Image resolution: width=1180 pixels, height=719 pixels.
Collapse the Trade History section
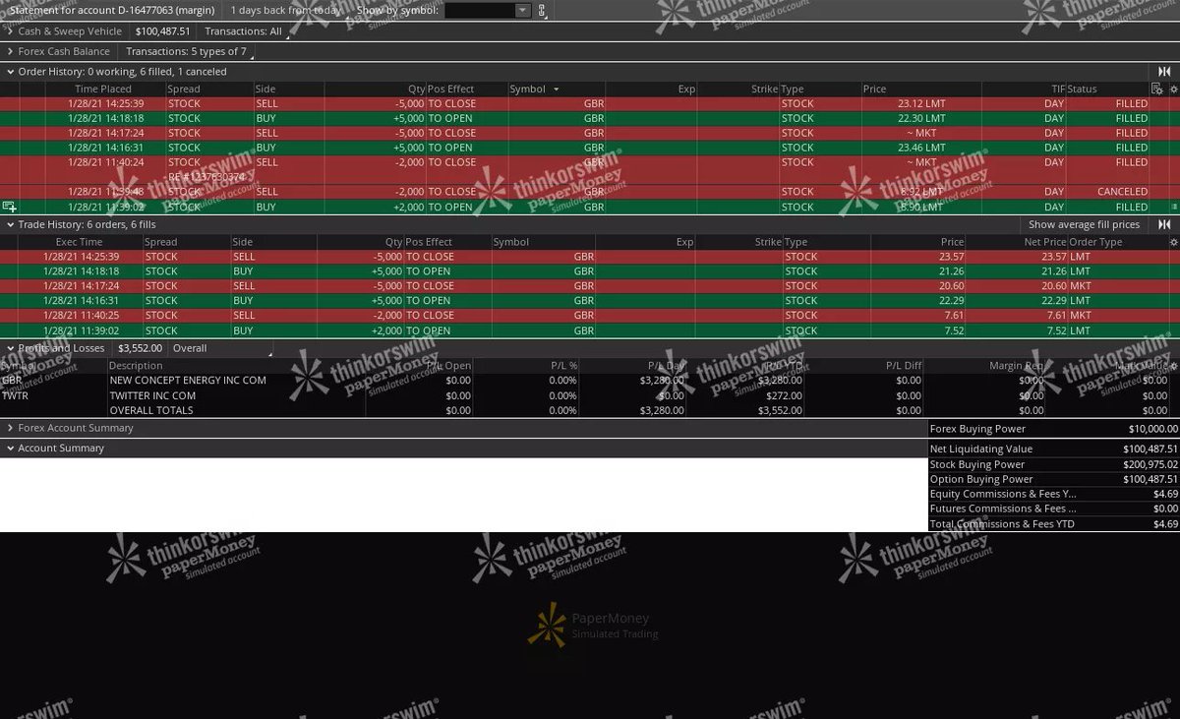pos(10,225)
